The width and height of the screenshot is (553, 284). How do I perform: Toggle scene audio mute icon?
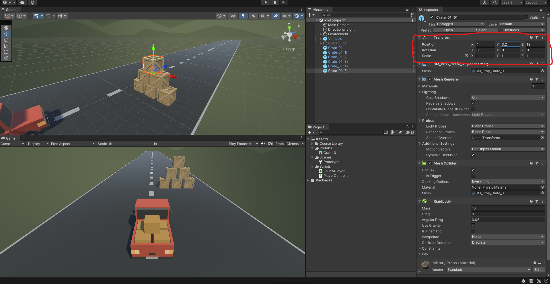[x=253, y=16]
